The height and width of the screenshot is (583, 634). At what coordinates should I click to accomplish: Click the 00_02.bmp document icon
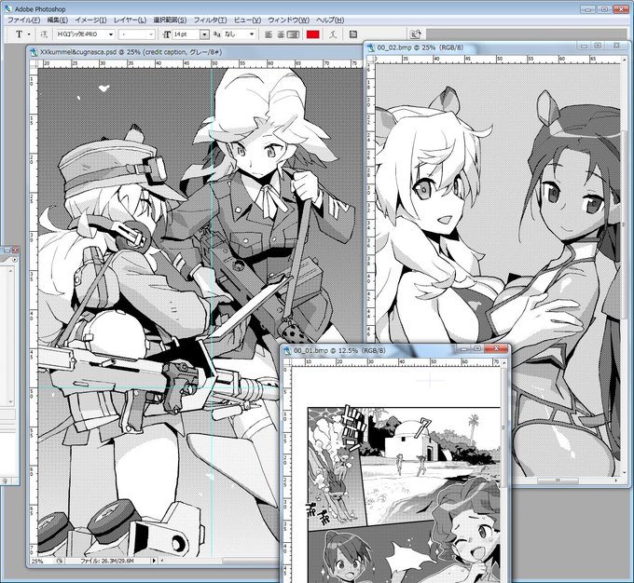click(371, 47)
